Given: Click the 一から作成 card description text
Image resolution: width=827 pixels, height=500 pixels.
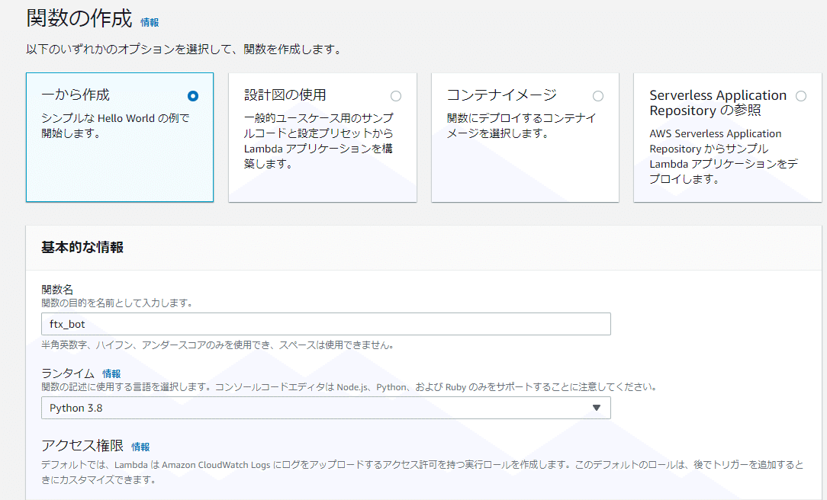Looking at the screenshot, I should click(x=115, y=126).
